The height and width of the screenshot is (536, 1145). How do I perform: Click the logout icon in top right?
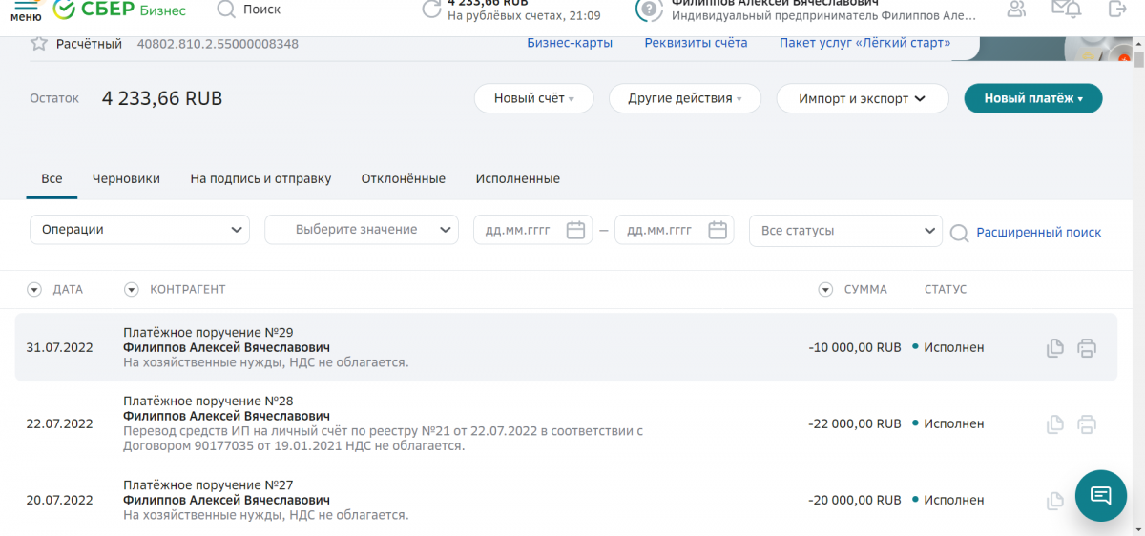point(1116,10)
